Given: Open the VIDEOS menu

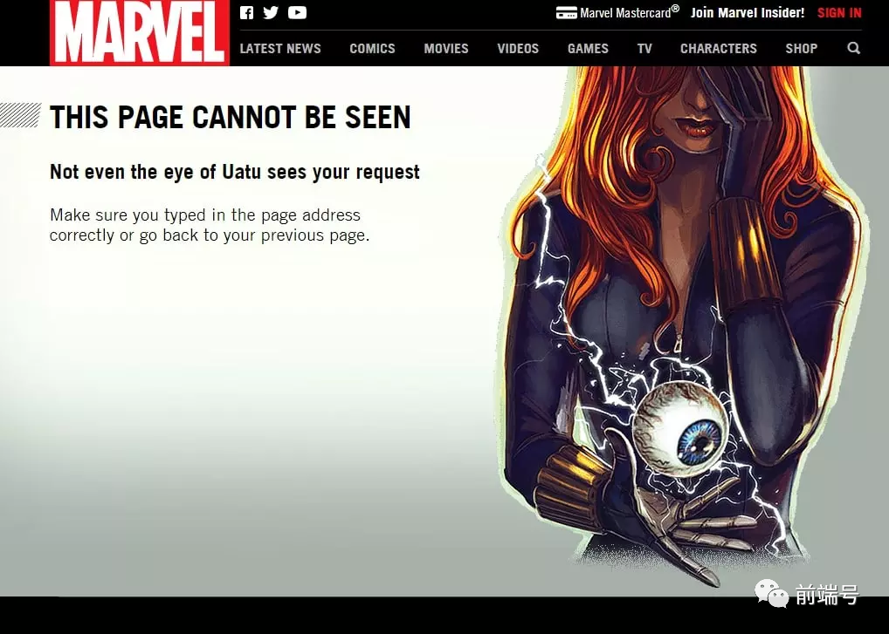Looking at the screenshot, I should (518, 49).
